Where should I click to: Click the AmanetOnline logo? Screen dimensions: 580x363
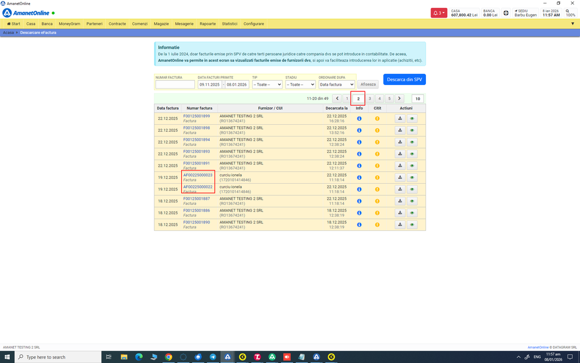pos(26,13)
